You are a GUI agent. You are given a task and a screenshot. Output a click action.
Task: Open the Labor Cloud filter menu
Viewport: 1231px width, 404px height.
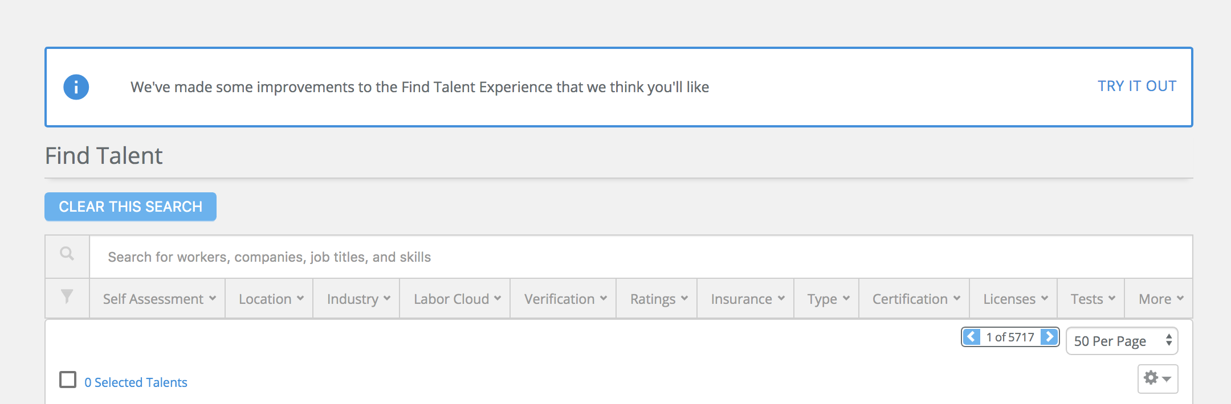(x=456, y=299)
